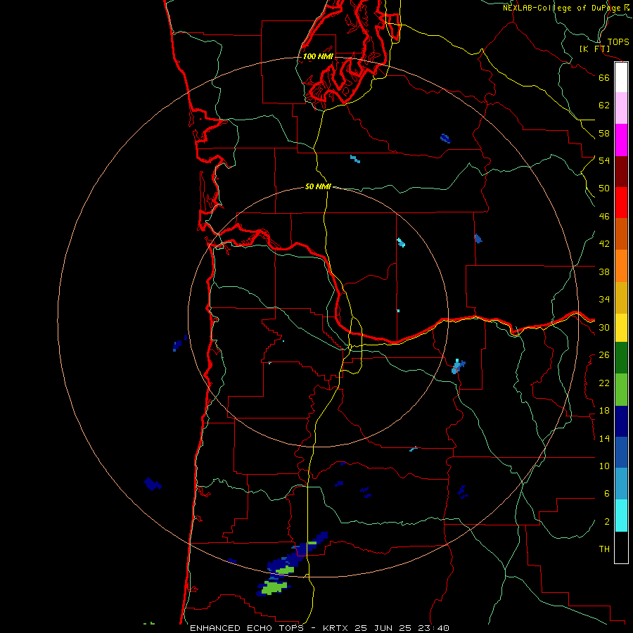
Task: Click the 50 NMI range ring label
Action: 318,186
